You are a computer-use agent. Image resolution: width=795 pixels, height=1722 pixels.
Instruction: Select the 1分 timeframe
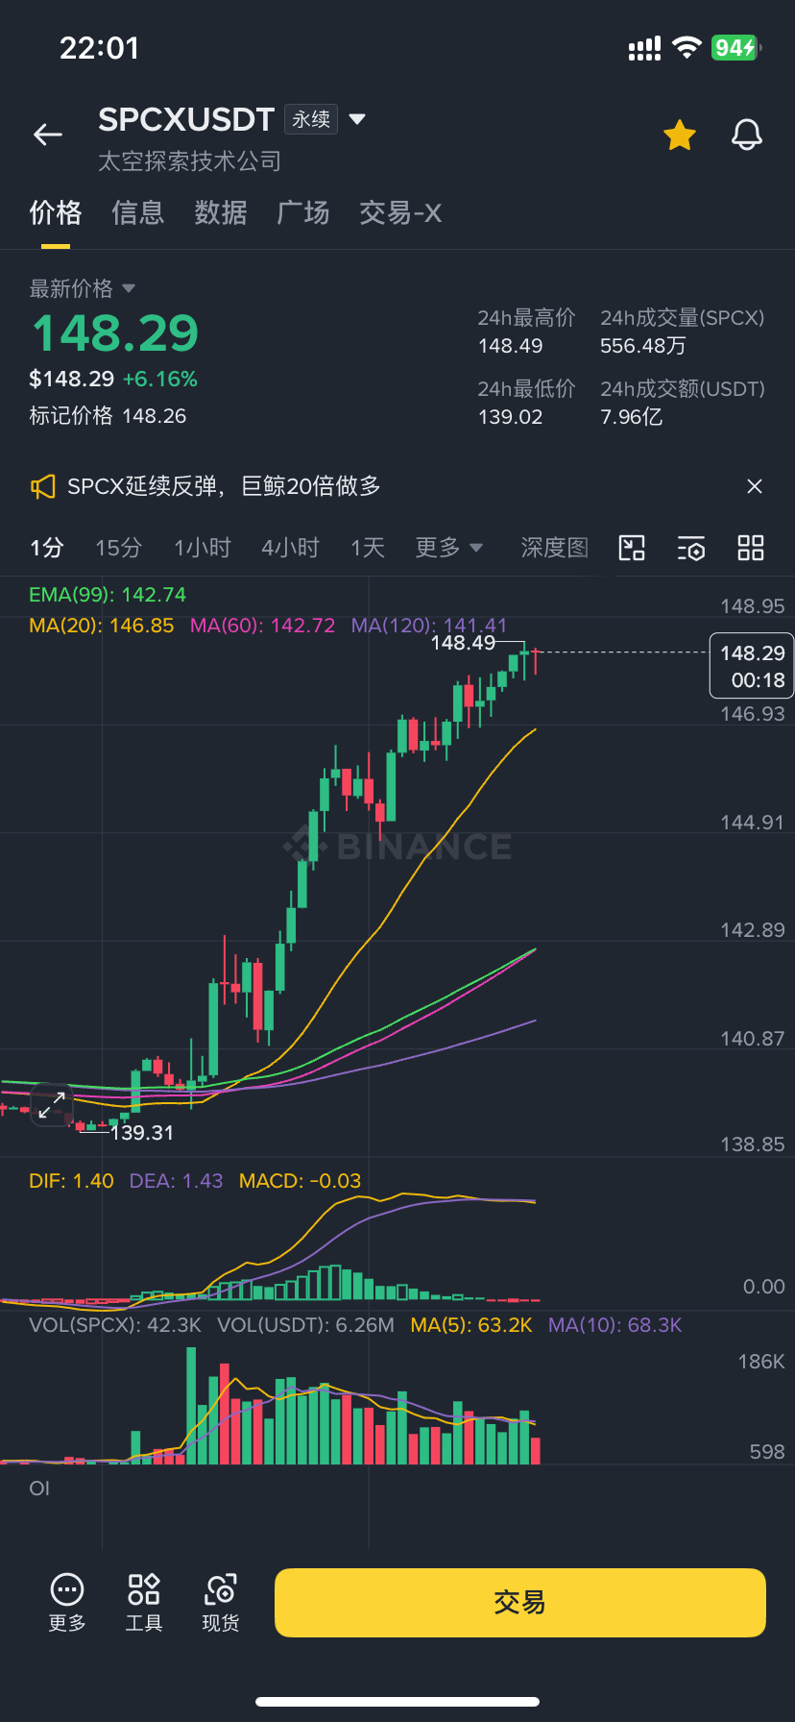pos(47,548)
